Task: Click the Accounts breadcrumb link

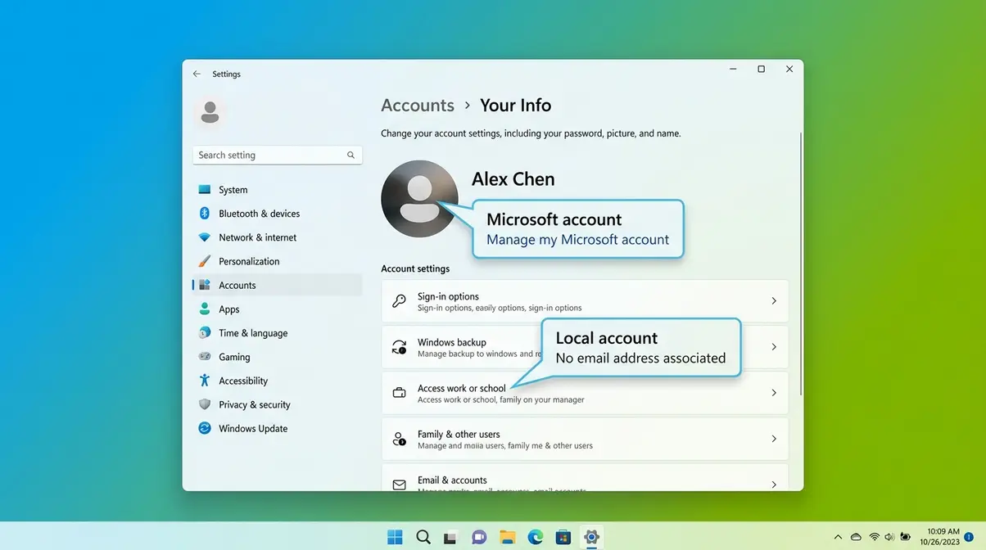Action: 418,105
